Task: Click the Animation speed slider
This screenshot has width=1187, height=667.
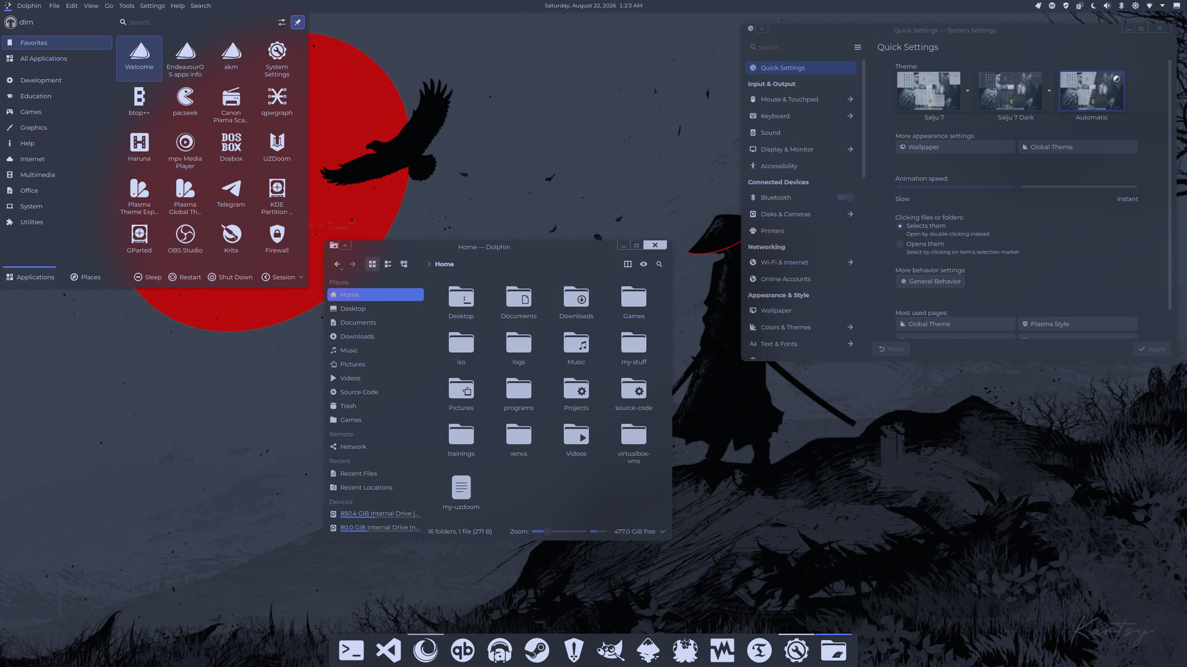Action: 1016,187
